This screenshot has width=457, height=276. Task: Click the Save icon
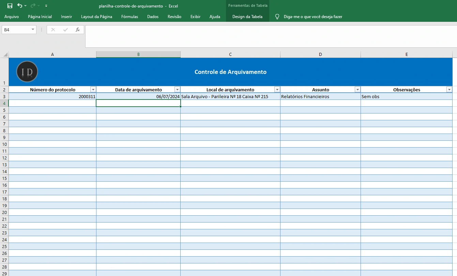9,5
